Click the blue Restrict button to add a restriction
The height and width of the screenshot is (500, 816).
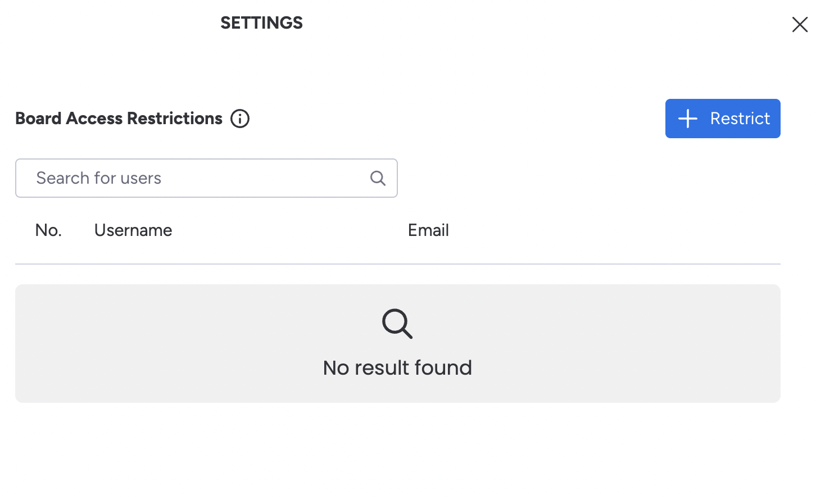723,119
